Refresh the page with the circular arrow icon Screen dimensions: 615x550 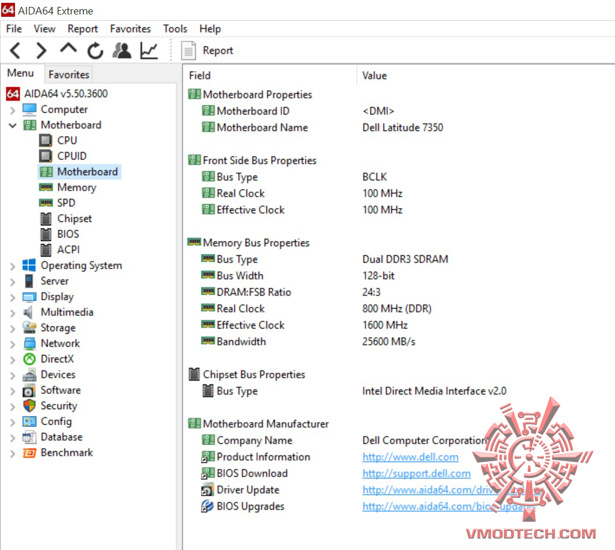click(x=95, y=51)
